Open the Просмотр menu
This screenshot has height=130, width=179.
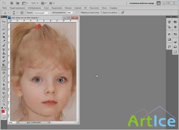(94, 8)
